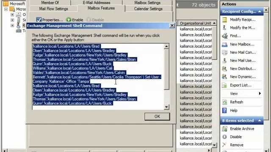Click the New Mailbox icon
Screen dimensions: 271x152
pos(224,44)
